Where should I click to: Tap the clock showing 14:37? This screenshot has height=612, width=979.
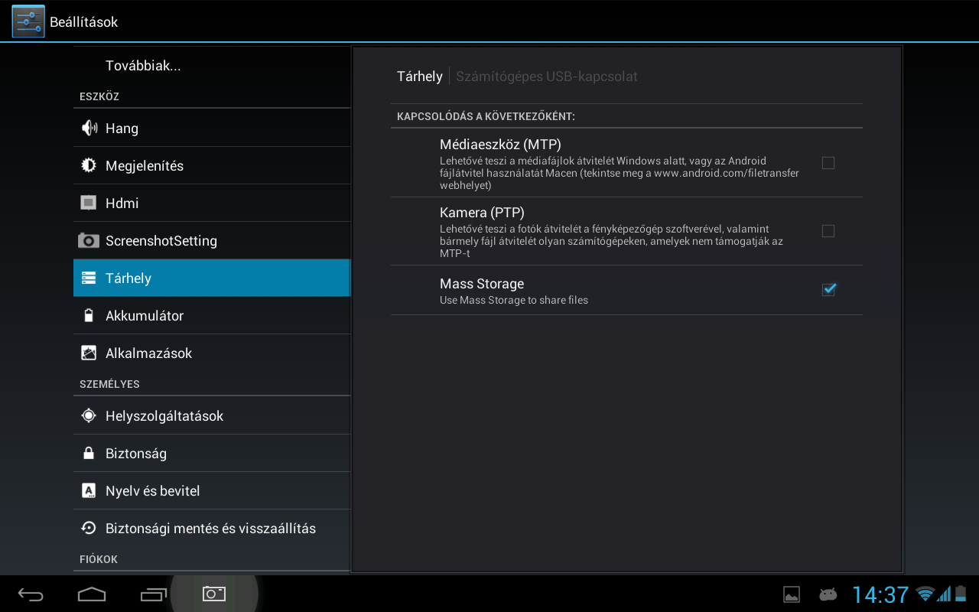point(880,594)
